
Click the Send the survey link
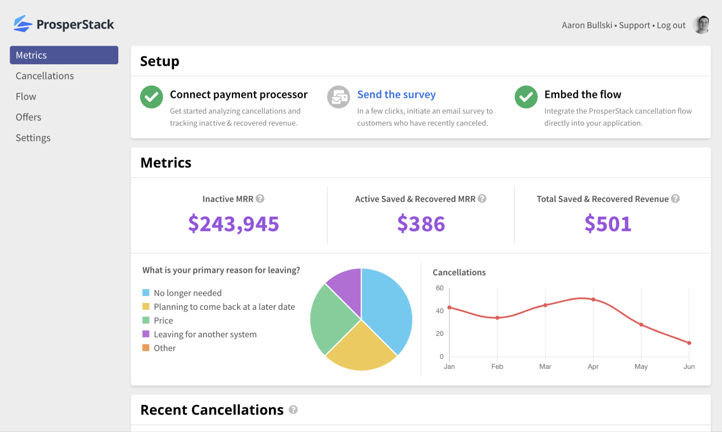396,94
